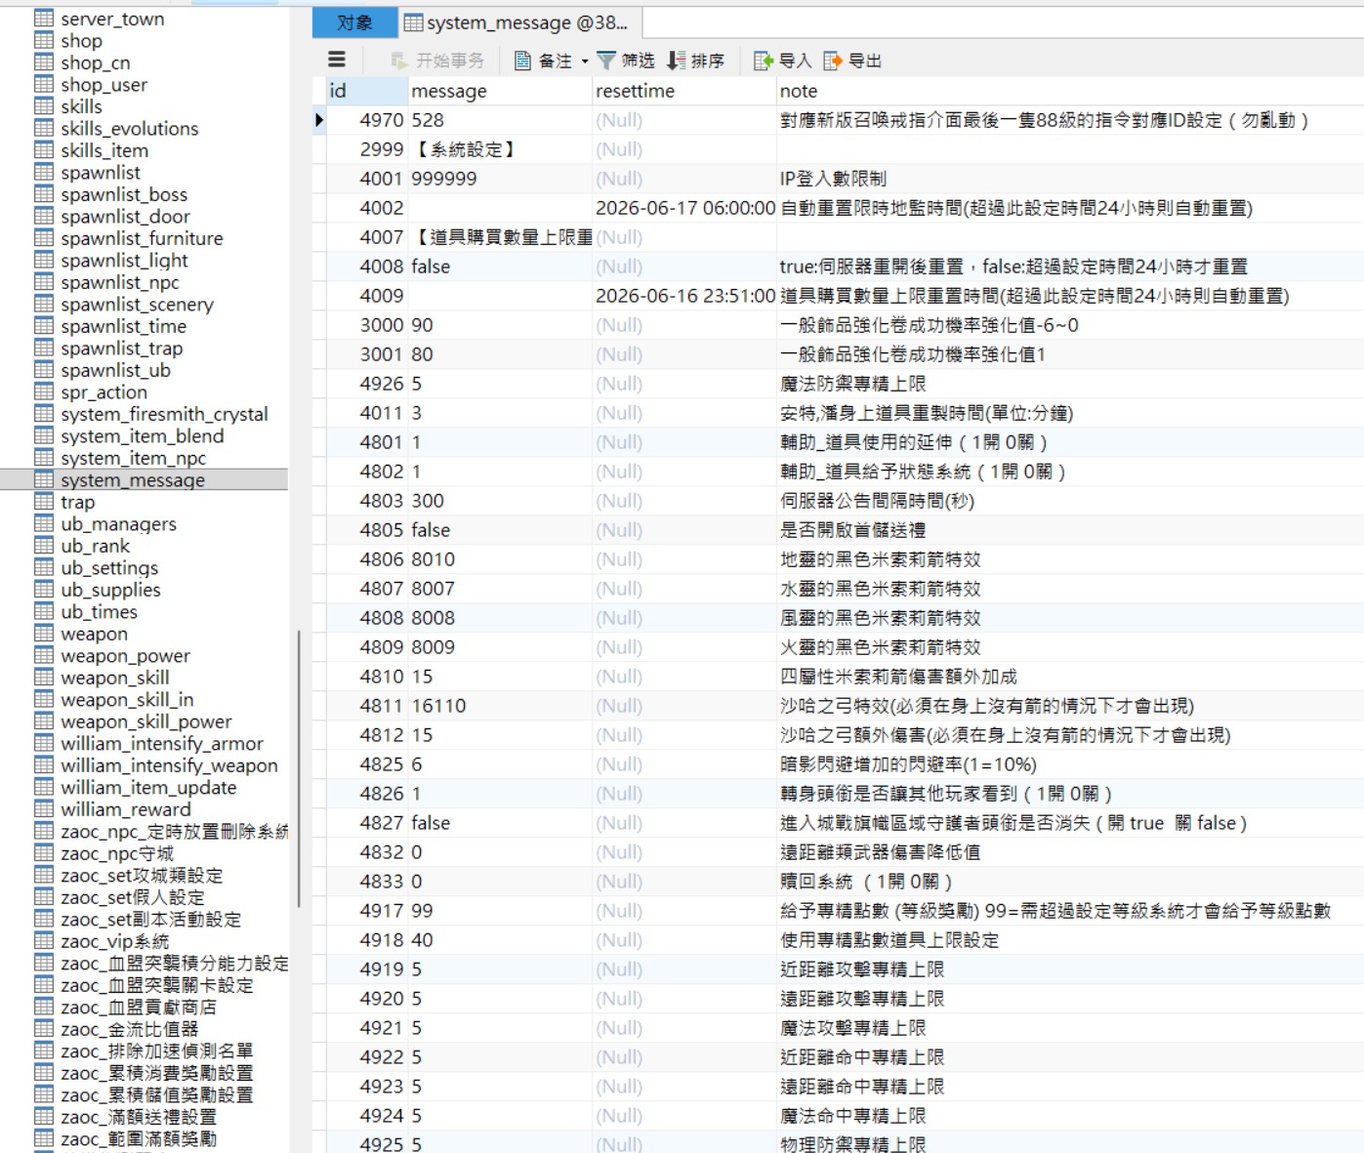Click the table icon next to zaoc_滿額送禮設置
Viewport: 1364px width, 1153px height.
(44, 1117)
